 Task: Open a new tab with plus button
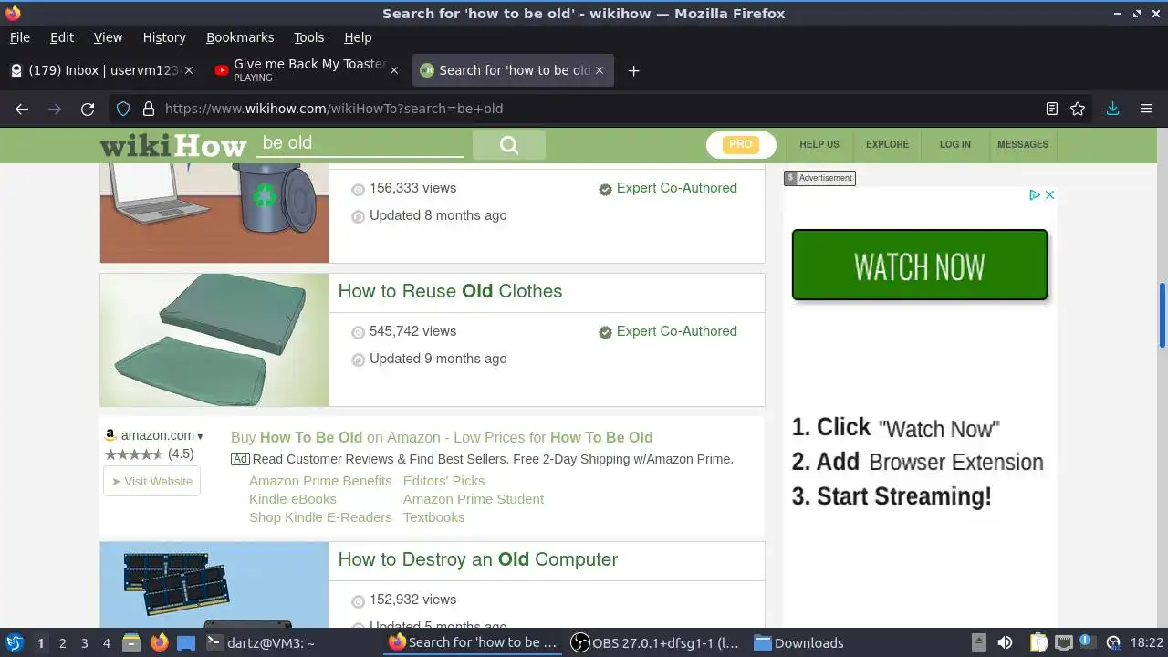click(x=634, y=70)
